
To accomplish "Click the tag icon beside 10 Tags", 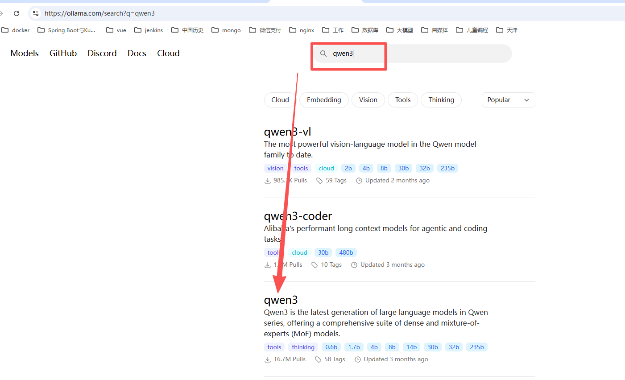I will click(x=315, y=265).
